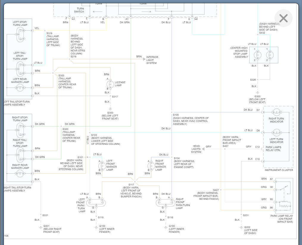The width and height of the screenshot is (302, 245).
Task: Click the S317 splice label
Action: pos(115,97)
